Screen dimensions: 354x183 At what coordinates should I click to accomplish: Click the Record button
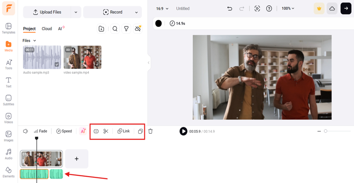113,12
